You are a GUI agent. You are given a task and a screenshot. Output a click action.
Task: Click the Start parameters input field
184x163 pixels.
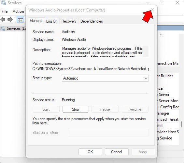pyautogui.click(x=108, y=133)
